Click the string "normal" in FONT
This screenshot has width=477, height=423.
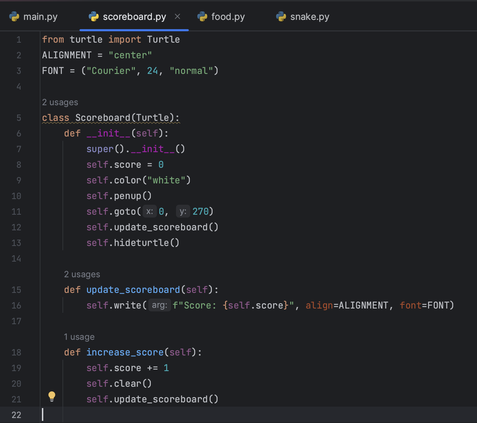[191, 71]
